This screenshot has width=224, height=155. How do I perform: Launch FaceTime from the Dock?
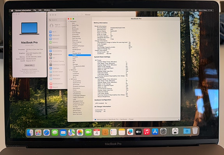[x=88, y=132]
